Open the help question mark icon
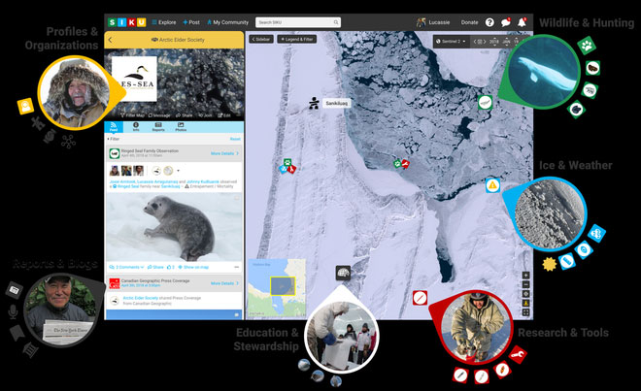 (x=489, y=22)
